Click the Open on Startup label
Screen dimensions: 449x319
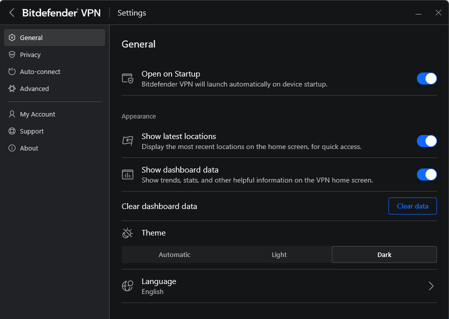pyautogui.click(x=171, y=74)
